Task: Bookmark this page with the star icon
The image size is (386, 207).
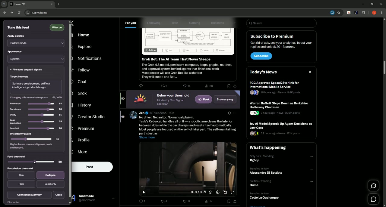Action: click(339, 13)
